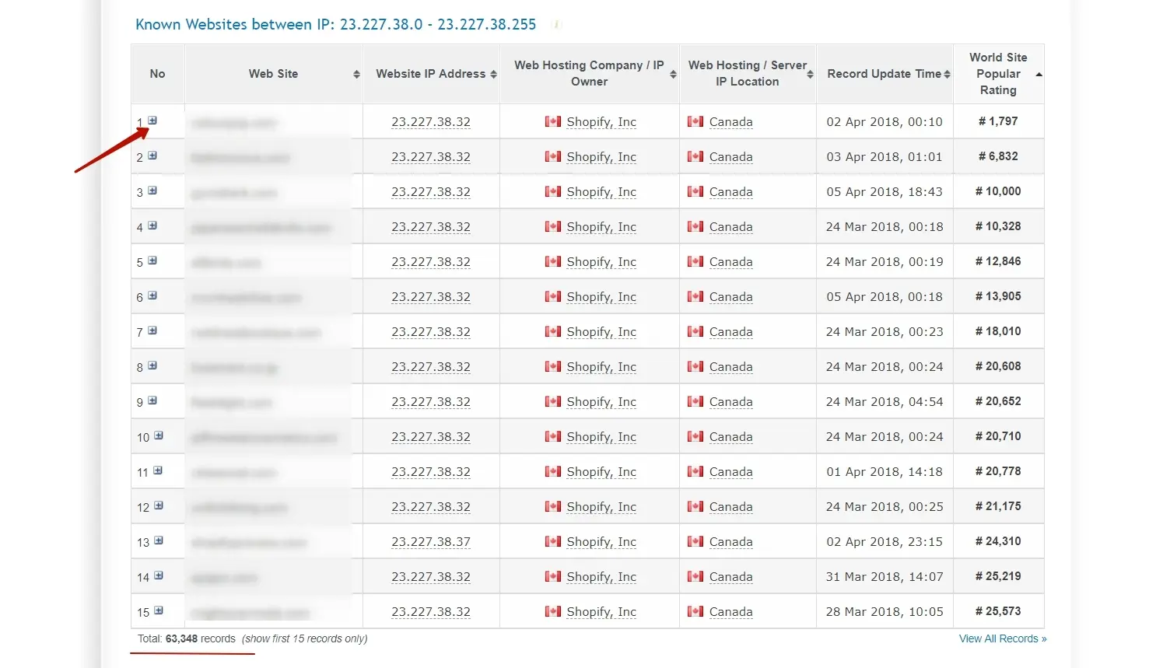
Task: Sort by Web Hosting Company column
Action: pyautogui.click(x=673, y=75)
